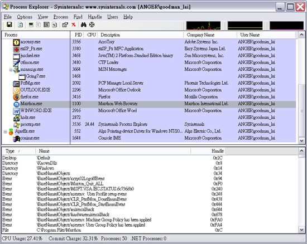Open the Options menu
Image resolution: width=307 pixels, height=244 pixels.
[x=25, y=17]
